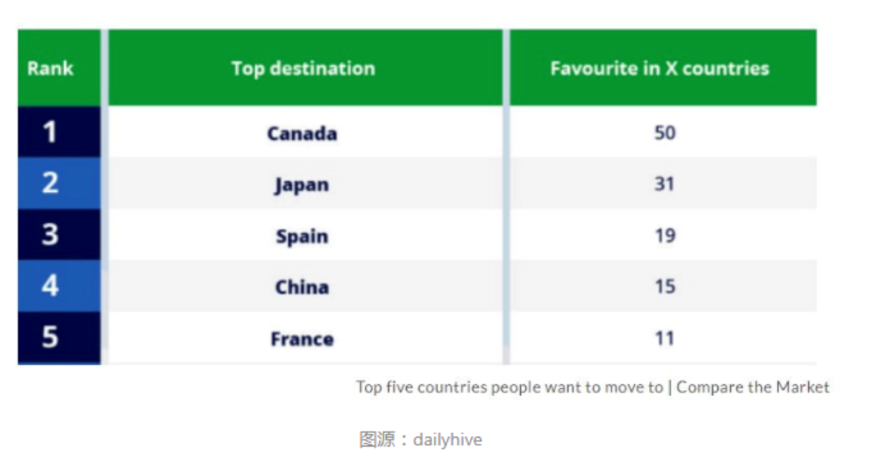Image resolution: width=876 pixels, height=455 pixels.
Task: Click the Canada destination cell
Action: pyautogui.click(x=305, y=132)
